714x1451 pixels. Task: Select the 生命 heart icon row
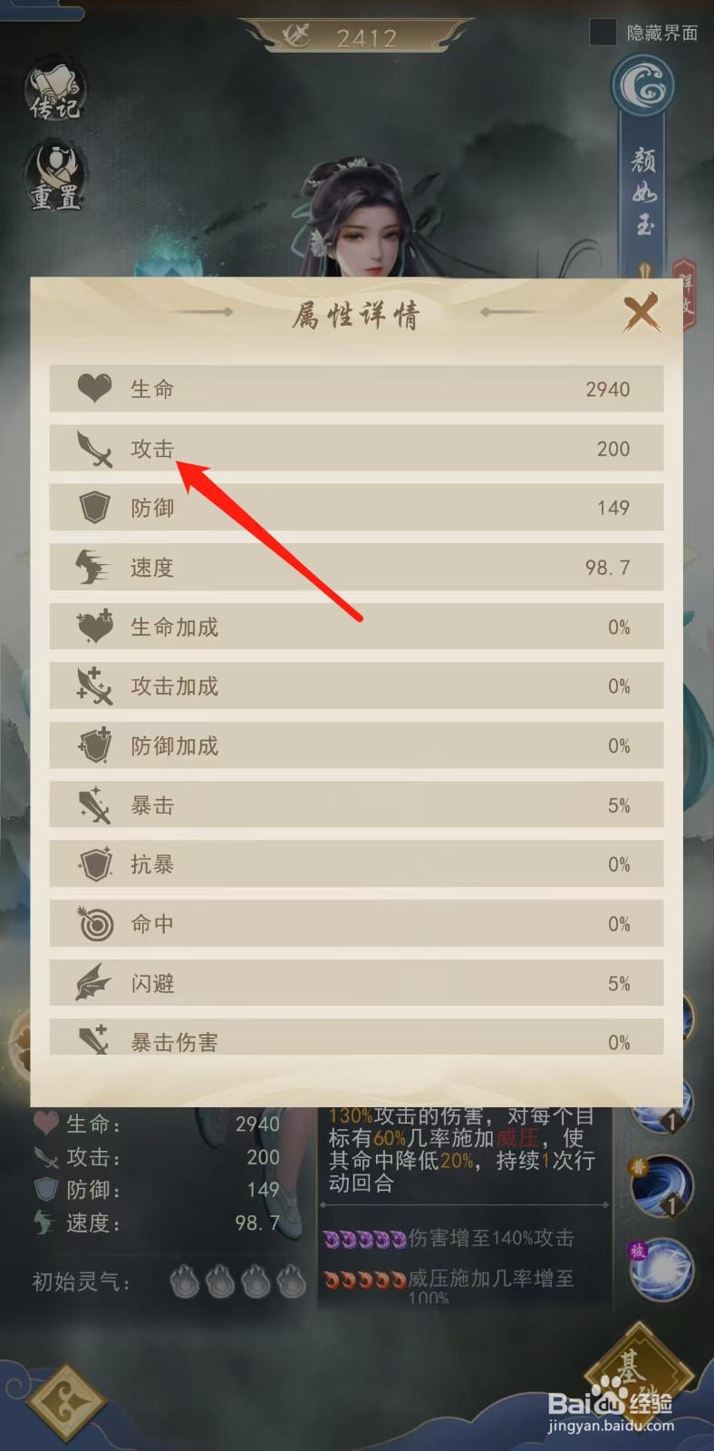point(356,389)
